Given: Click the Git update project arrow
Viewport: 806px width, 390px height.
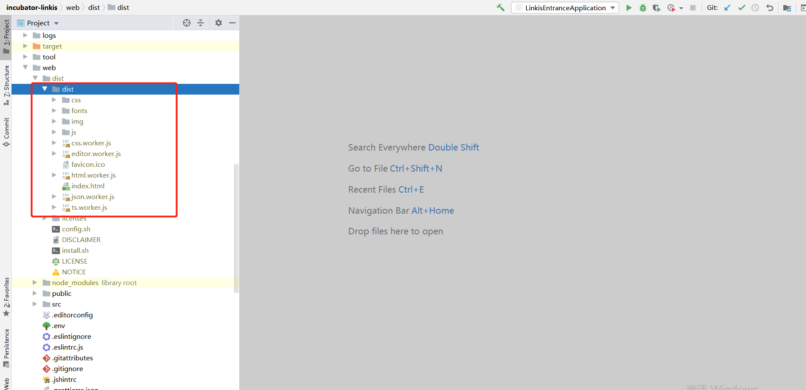Looking at the screenshot, I should pyautogui.click(x=727, y=8).
